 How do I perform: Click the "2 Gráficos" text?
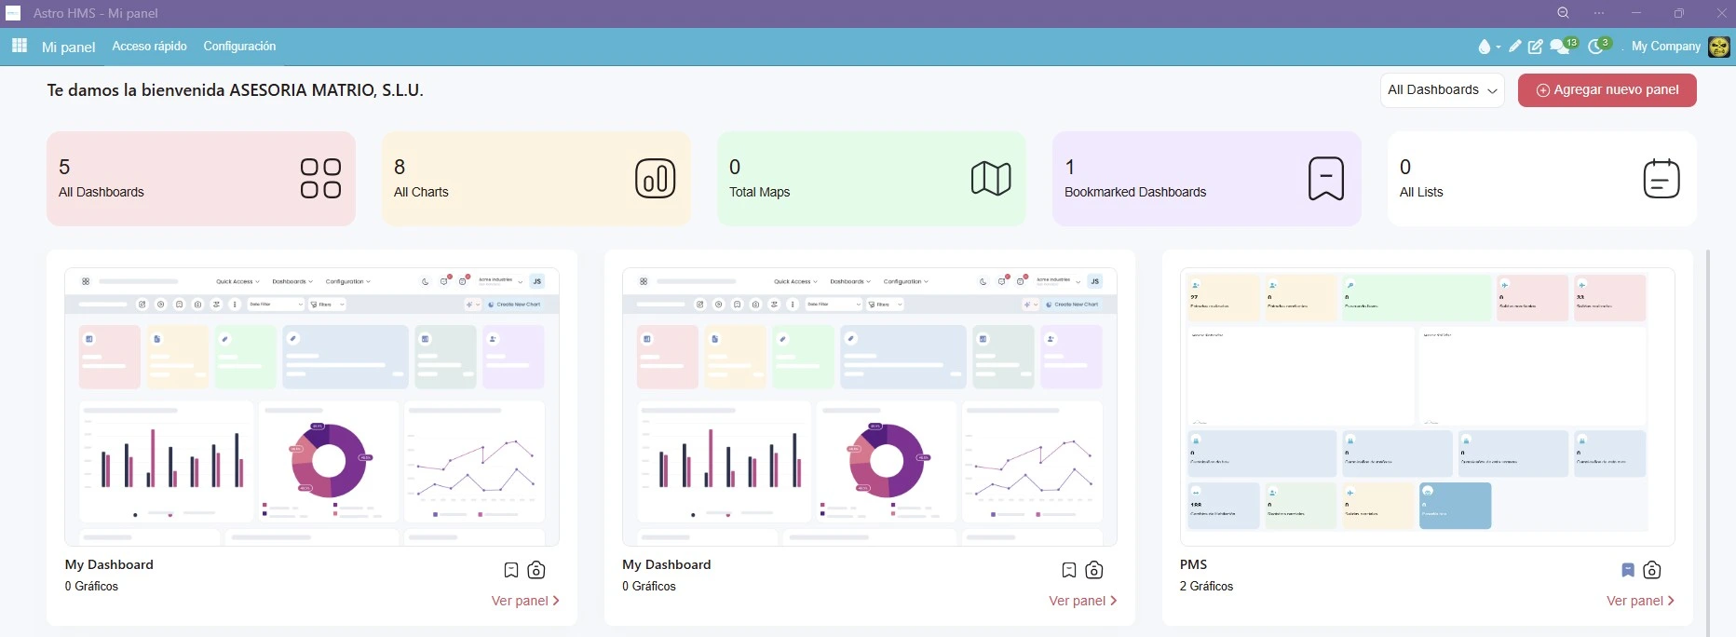pyautogui.click(x=1206, y=586)
